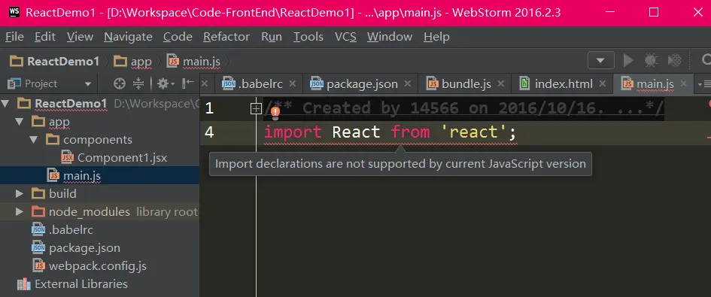Close the .babelrc tab
Viewport: 711px width, 297px height.
[293, 84]
